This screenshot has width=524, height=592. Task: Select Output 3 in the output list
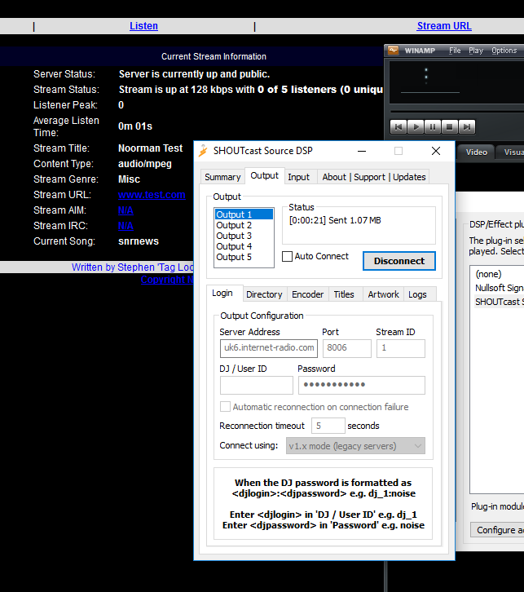click(x=234, y=236)
